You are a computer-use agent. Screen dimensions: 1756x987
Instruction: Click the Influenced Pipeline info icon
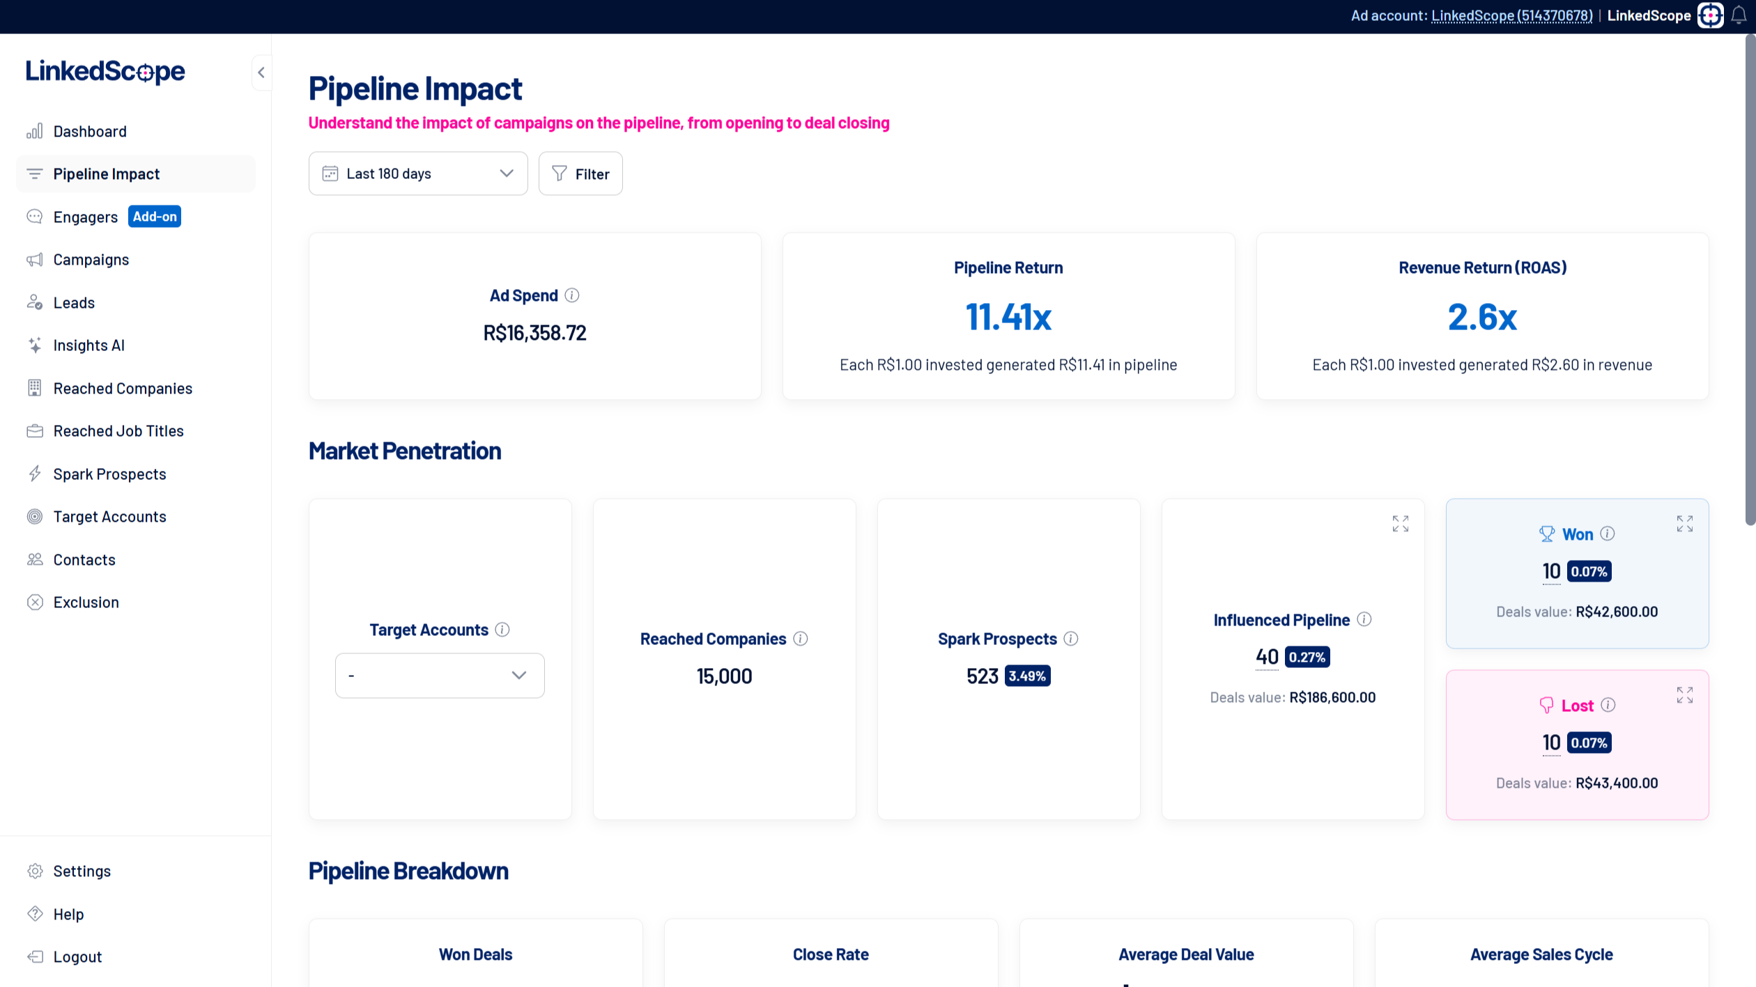pyautogui.click(x=1364, y=619)
